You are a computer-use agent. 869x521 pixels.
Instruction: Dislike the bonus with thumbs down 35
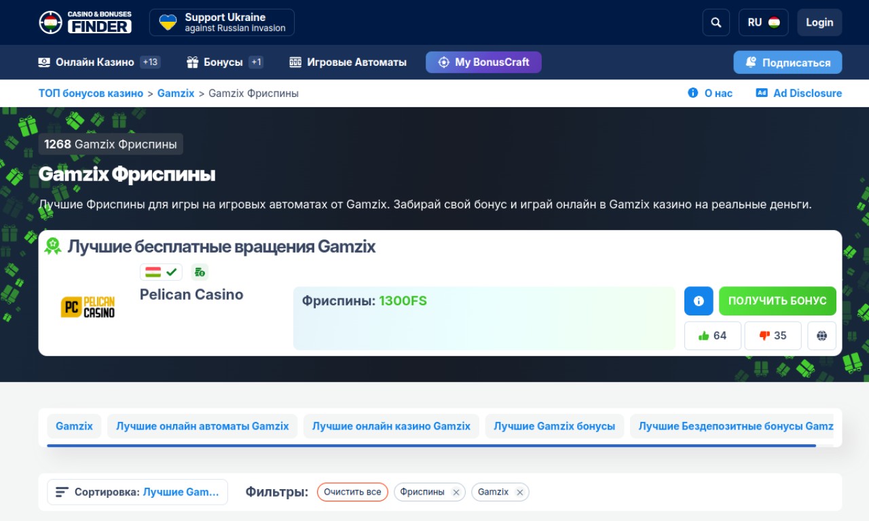point(773,336)
